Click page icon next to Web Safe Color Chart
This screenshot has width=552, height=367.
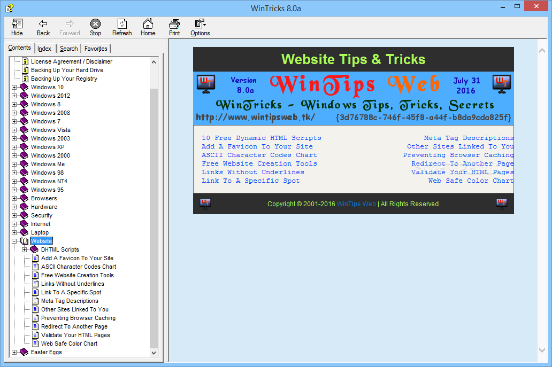click(35, 343)
